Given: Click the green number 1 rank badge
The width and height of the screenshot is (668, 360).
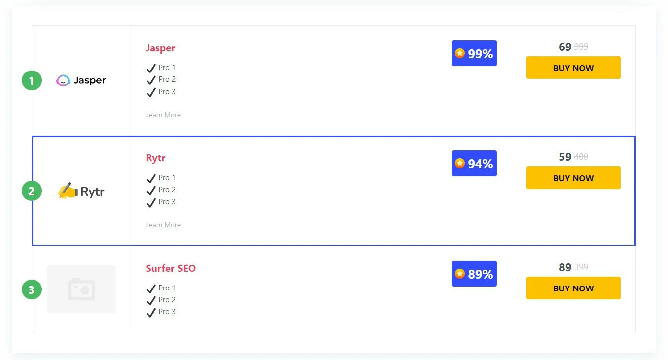Looking at the screenshot, I should (x=32, y=80).
